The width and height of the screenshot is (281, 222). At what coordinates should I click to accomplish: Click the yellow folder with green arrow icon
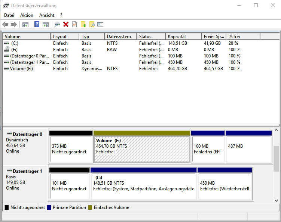pos(83,24)
